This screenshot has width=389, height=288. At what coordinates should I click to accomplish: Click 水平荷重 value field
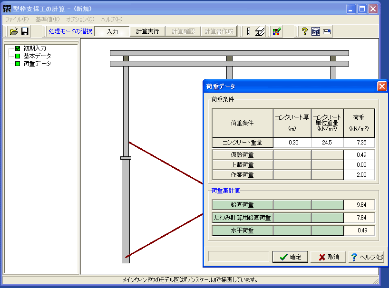coord(359,230)
